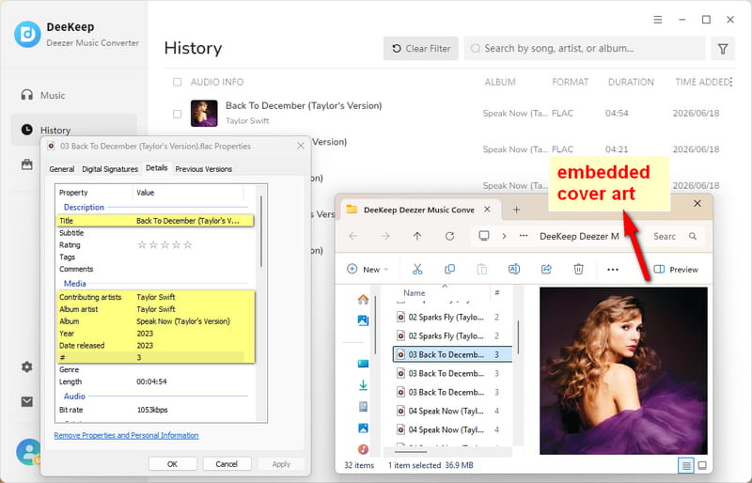
Task: Set the Rating stars in Properties details
Action: (x=164, y=245)
